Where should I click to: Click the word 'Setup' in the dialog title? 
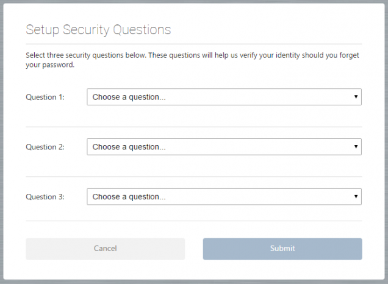click(x=41, y=29)
